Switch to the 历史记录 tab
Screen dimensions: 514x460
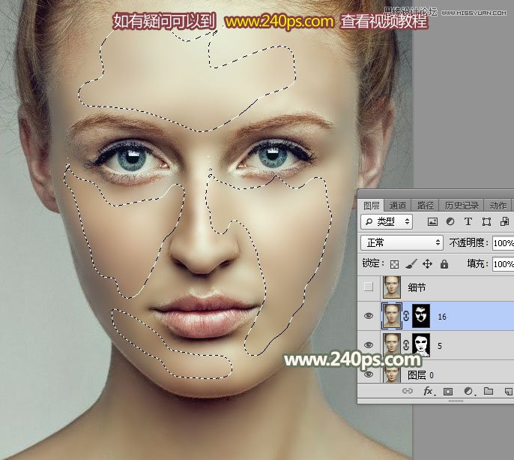(x=461, y=205)
